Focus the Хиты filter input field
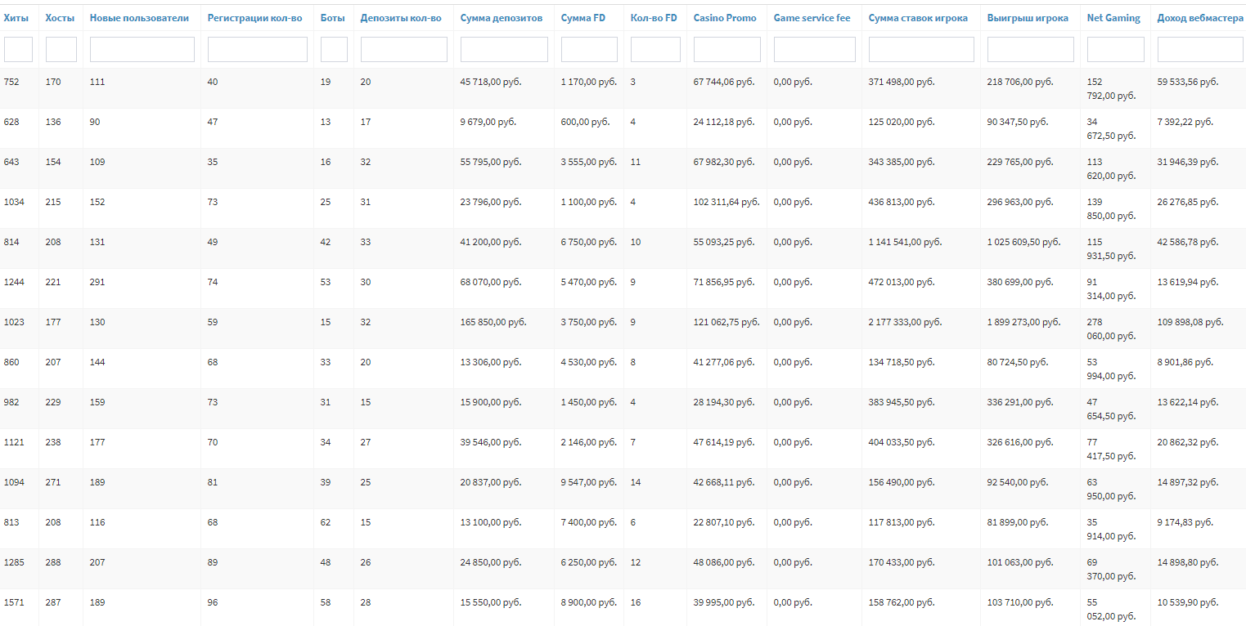This screenshot has height=626, width=1246. pyautogui.click(x=18, y=50)
